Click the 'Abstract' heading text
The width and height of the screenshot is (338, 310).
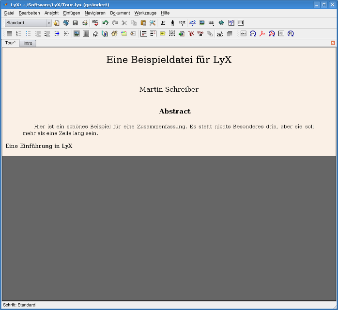tap(175, 111)
